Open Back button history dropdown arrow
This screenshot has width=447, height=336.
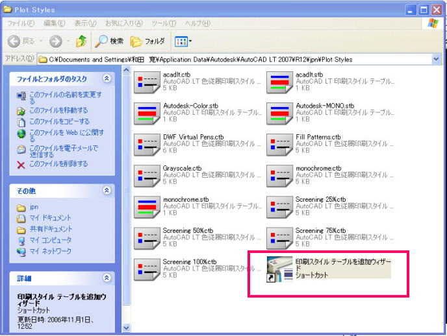(x=41, y=42)
